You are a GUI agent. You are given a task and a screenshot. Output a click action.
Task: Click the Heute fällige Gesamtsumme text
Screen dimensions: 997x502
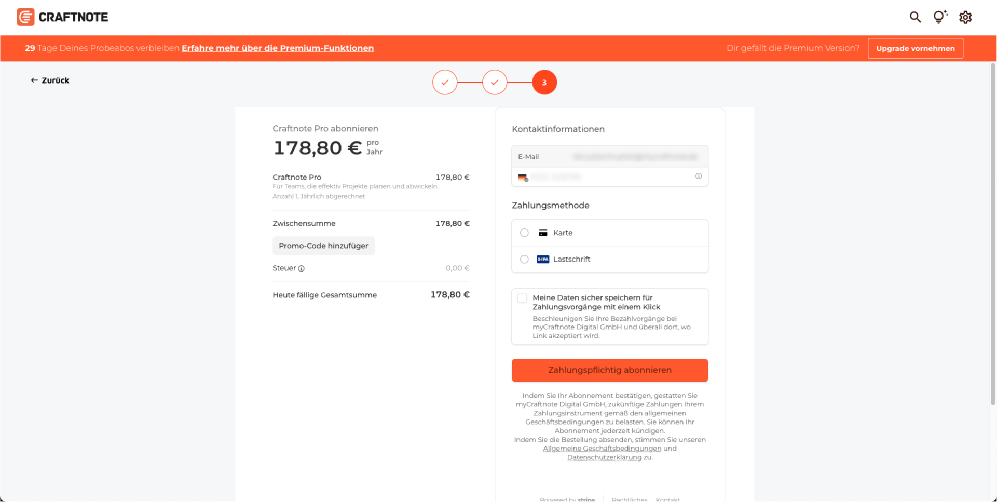(x=325, y=295)
